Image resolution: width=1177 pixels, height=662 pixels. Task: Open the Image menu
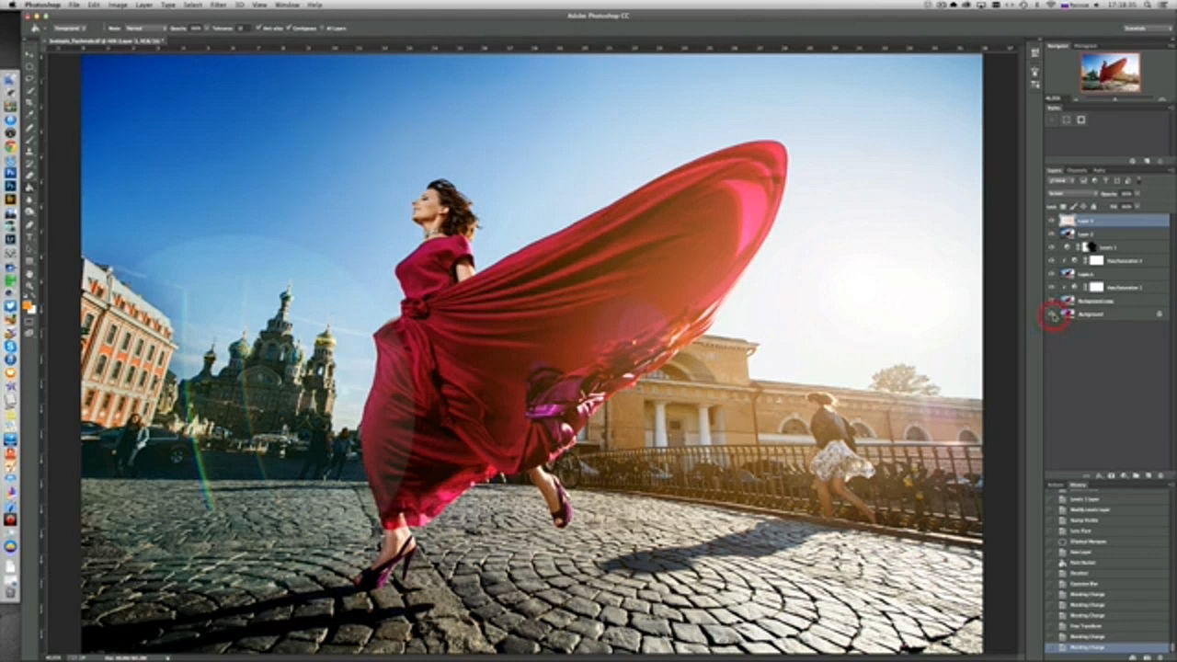[118, 5]
